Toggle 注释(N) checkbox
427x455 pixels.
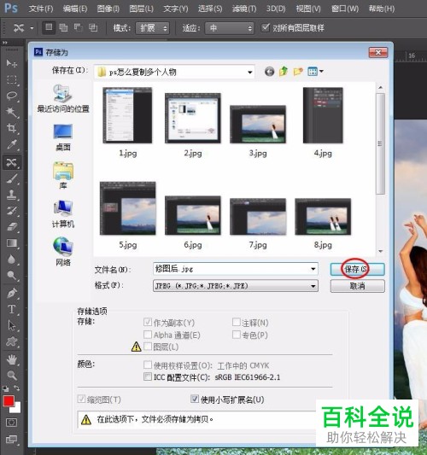coord(237,322)
